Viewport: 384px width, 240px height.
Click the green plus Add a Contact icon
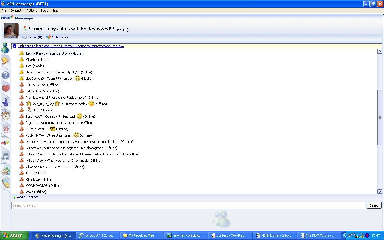pos(15,197)
